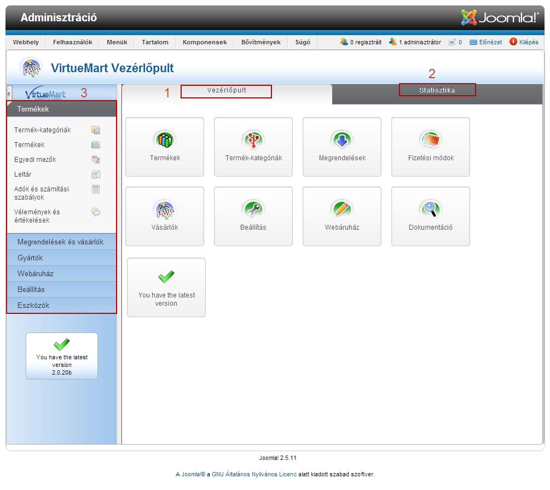Open the Beállítás wrench icon

[253, 209]
